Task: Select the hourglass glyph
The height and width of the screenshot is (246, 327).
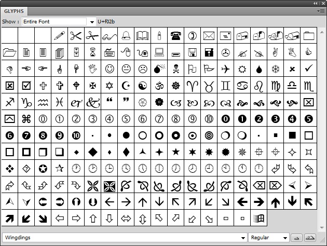Action: 93,52
